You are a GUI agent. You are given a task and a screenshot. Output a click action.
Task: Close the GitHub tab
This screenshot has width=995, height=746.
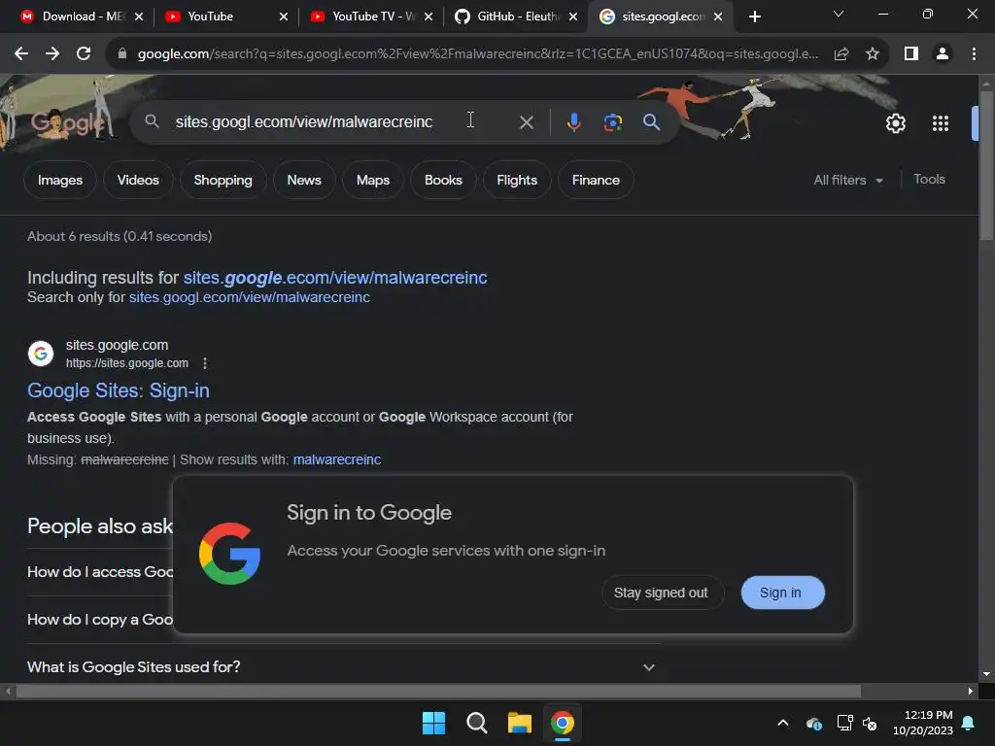pyautogui.click(x=573, y=17)
